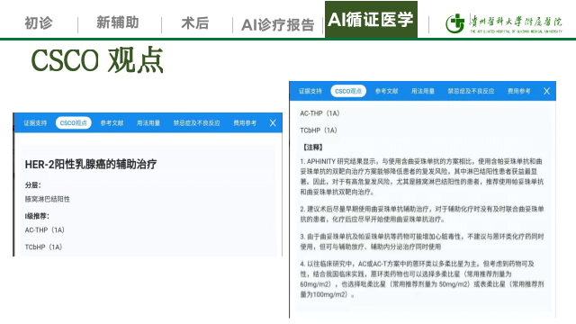Select the 术后 tab

195,23
